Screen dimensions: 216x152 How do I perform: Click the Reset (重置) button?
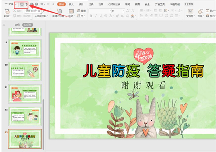click(81, 11)
